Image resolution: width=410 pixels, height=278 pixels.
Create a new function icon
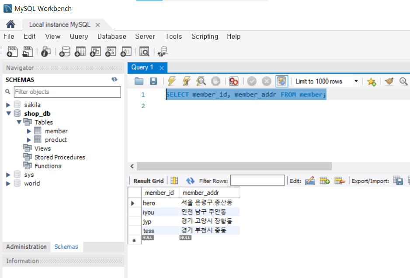tap(126, 51)
